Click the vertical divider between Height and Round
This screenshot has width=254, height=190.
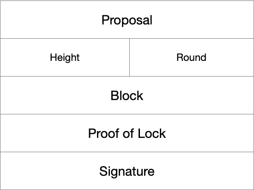[130, 57]
